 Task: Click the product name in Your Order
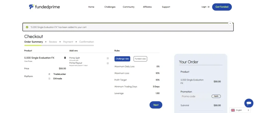click(192, 81)
